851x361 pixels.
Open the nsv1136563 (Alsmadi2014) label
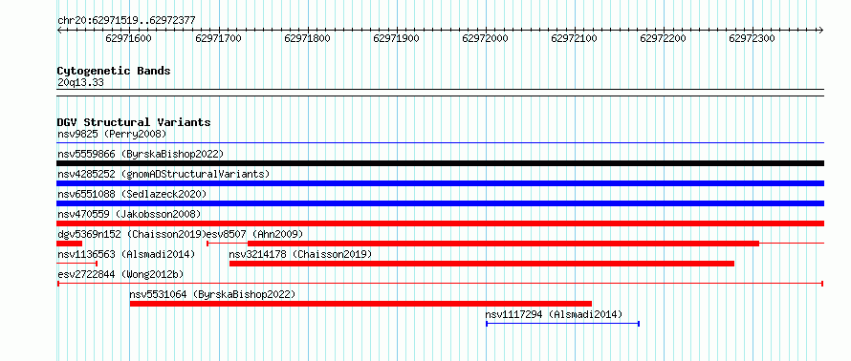pyautogui.click(x=126, y=254)
